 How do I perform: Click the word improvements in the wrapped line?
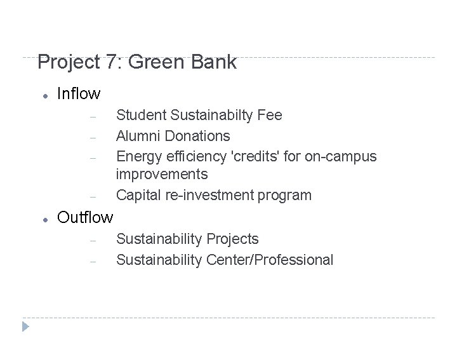coord(162,174)
